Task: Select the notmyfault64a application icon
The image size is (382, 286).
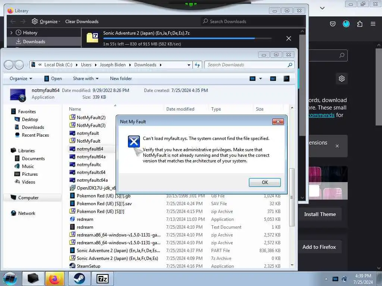Action: point(72,157)
